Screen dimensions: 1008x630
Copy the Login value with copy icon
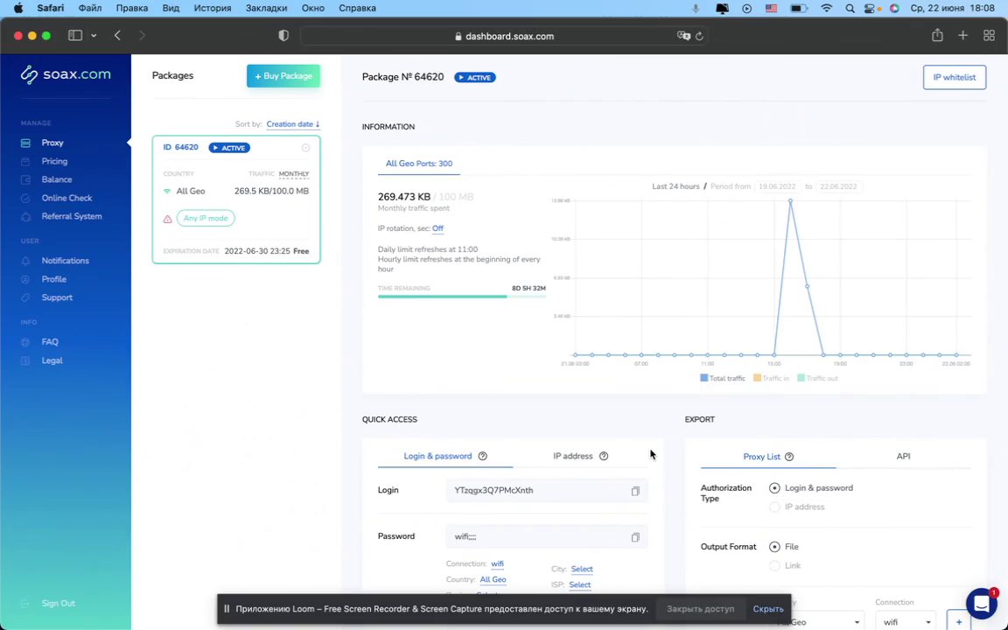click(635, 491)
